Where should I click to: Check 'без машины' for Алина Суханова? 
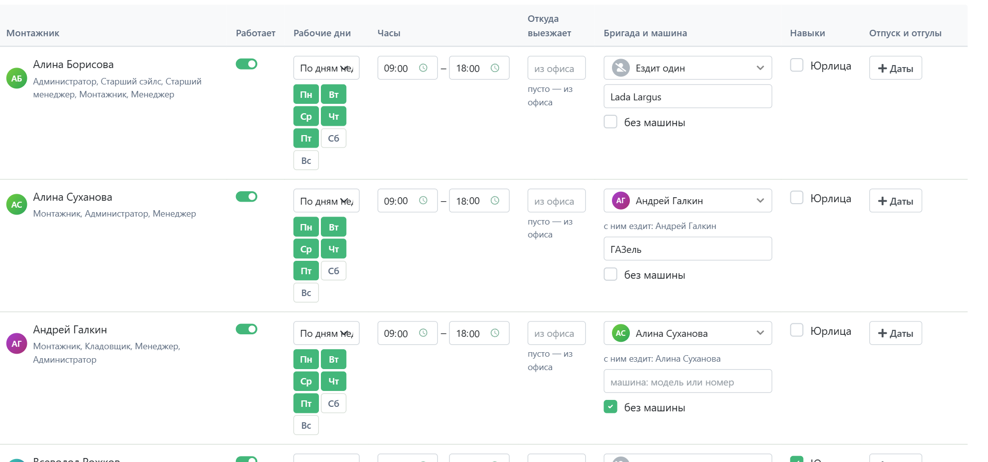(610, 274)
